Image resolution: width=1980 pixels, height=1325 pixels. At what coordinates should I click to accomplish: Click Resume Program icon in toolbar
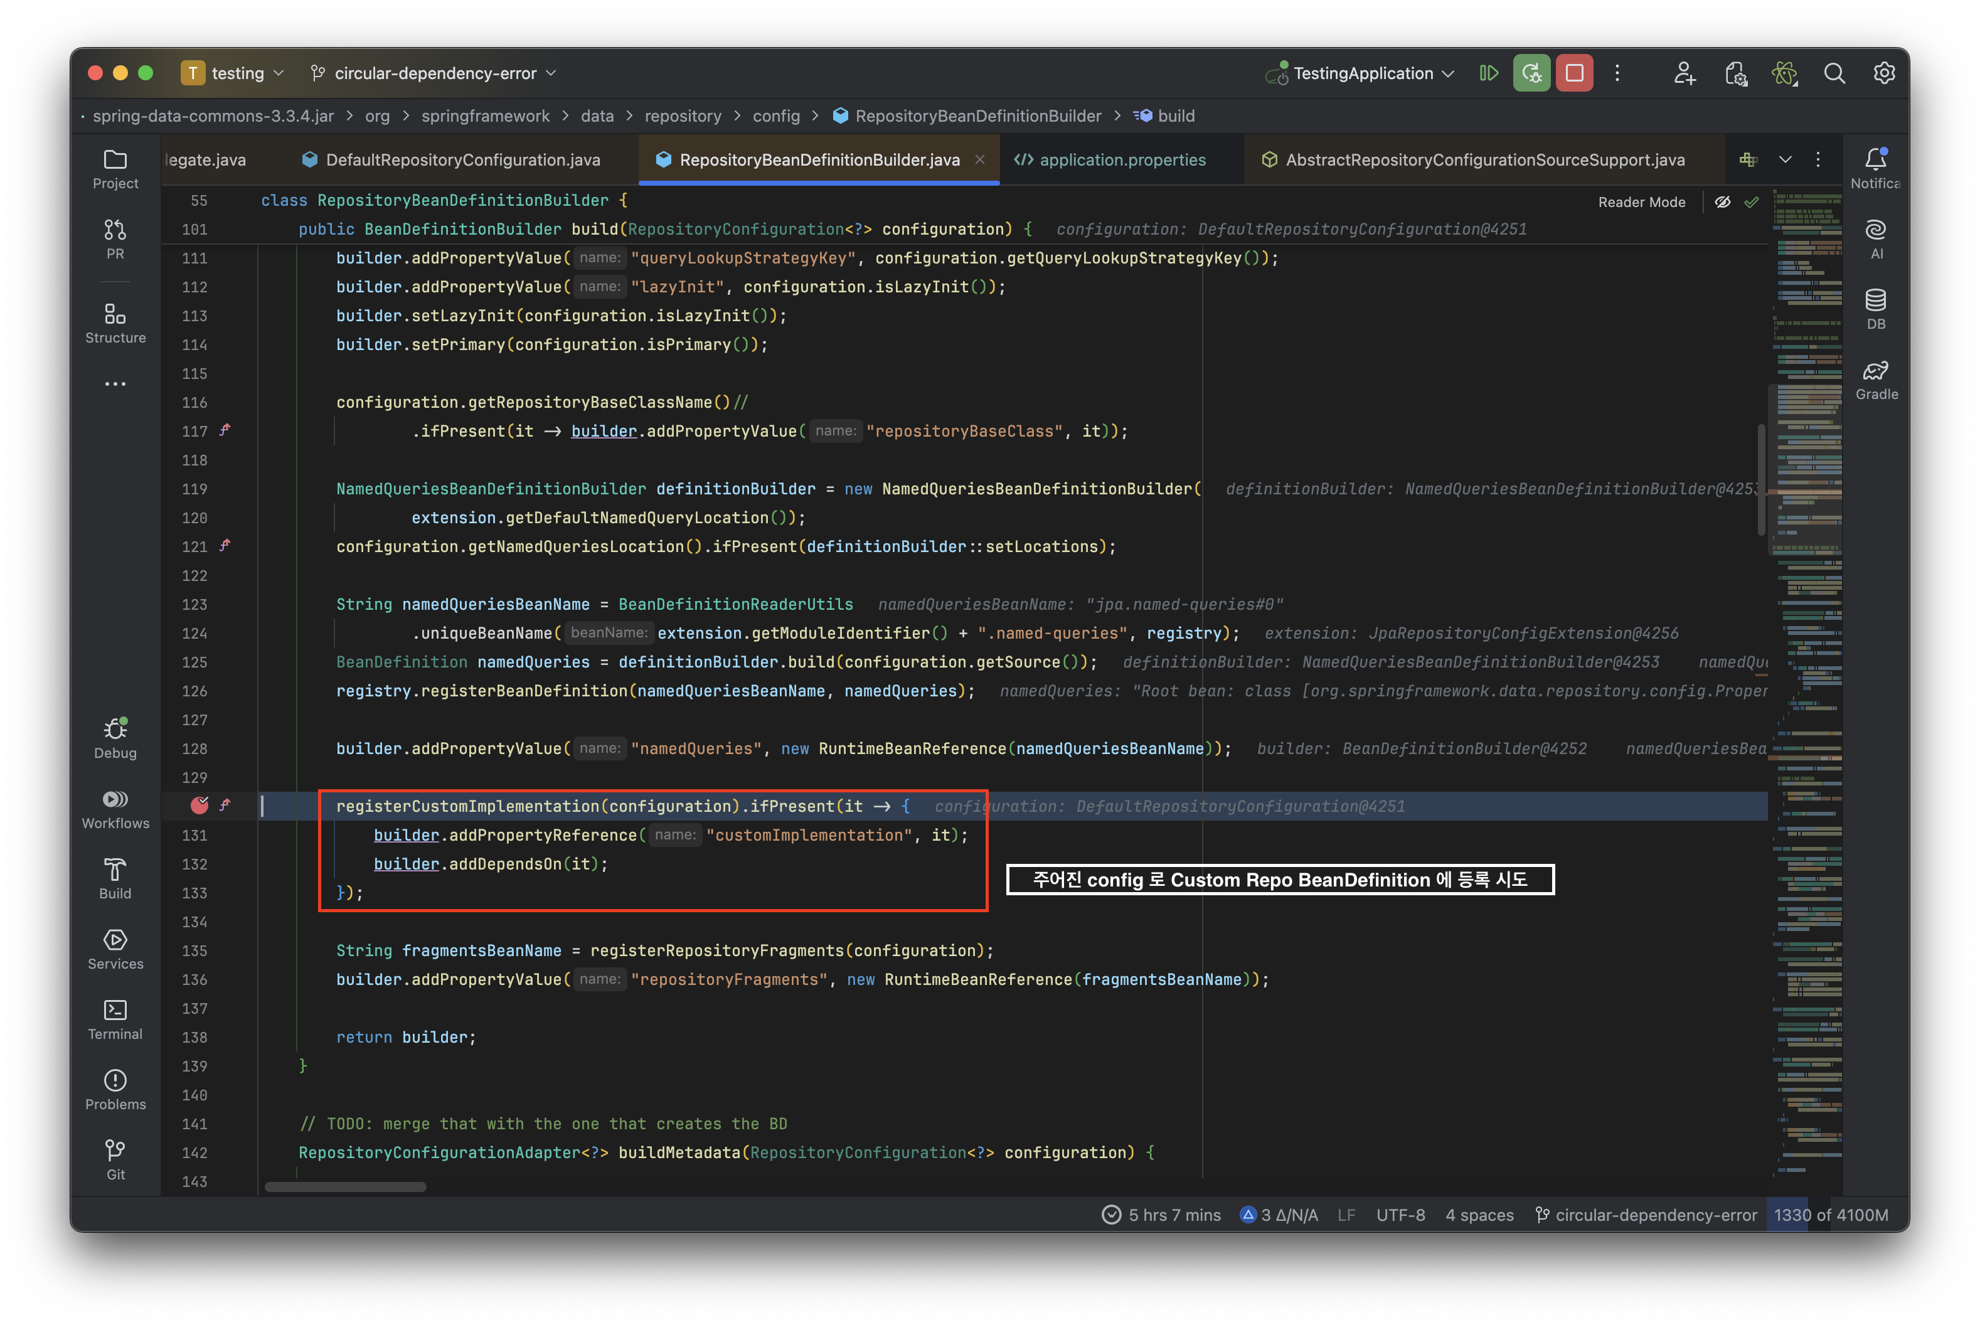click(1488, 73)
